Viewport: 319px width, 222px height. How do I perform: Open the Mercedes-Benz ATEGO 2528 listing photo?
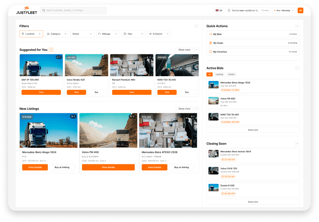[x=168, y=131]
